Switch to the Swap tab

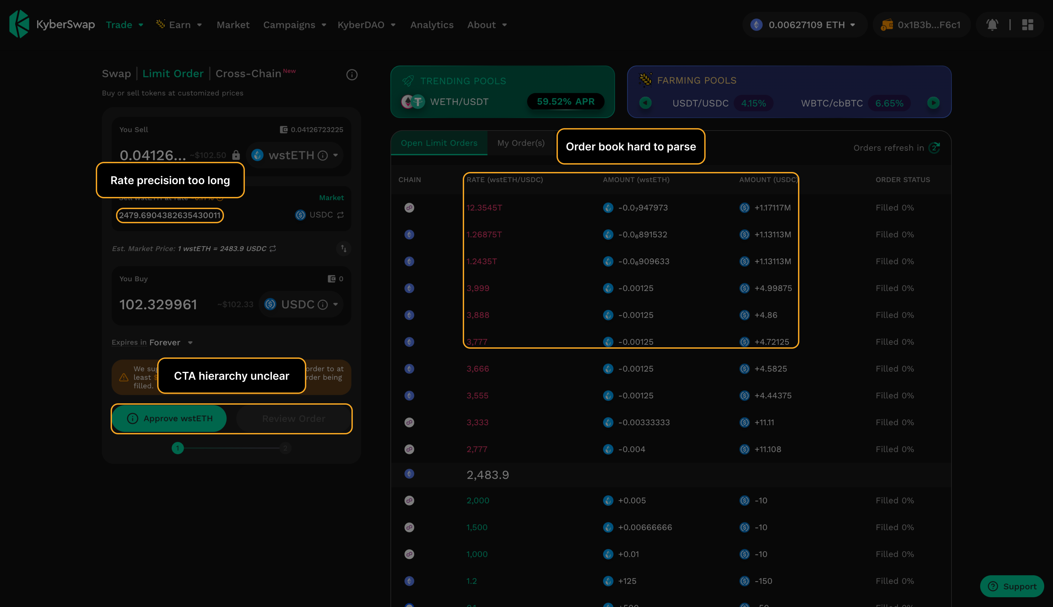click(116, 74)
